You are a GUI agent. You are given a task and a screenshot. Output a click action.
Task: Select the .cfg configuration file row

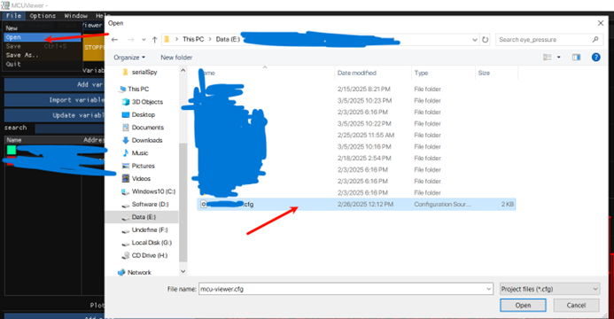tap(356, 205)
